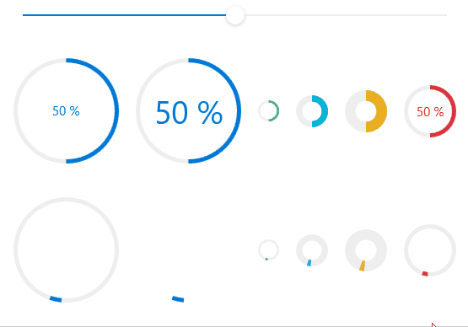Click the unfilled gray slider track right of the thumb
Image resolution: width=468 pixels, height=327 pixels.
[x=346, y=15]
